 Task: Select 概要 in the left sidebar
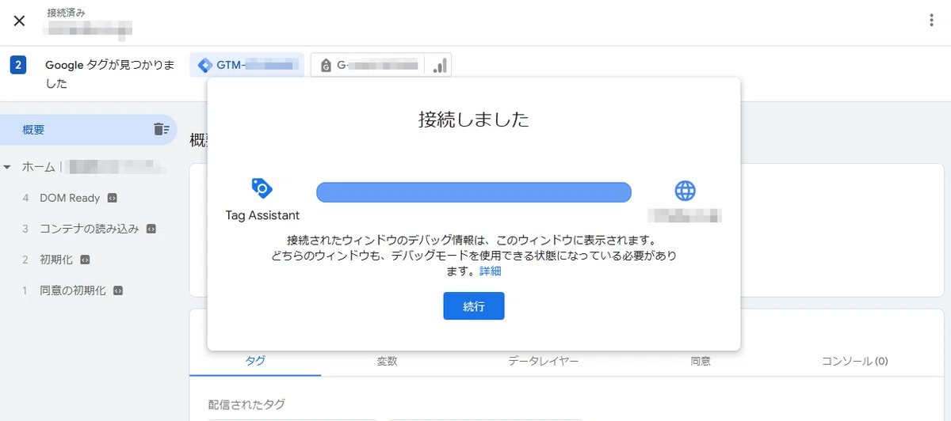point(89,130)
